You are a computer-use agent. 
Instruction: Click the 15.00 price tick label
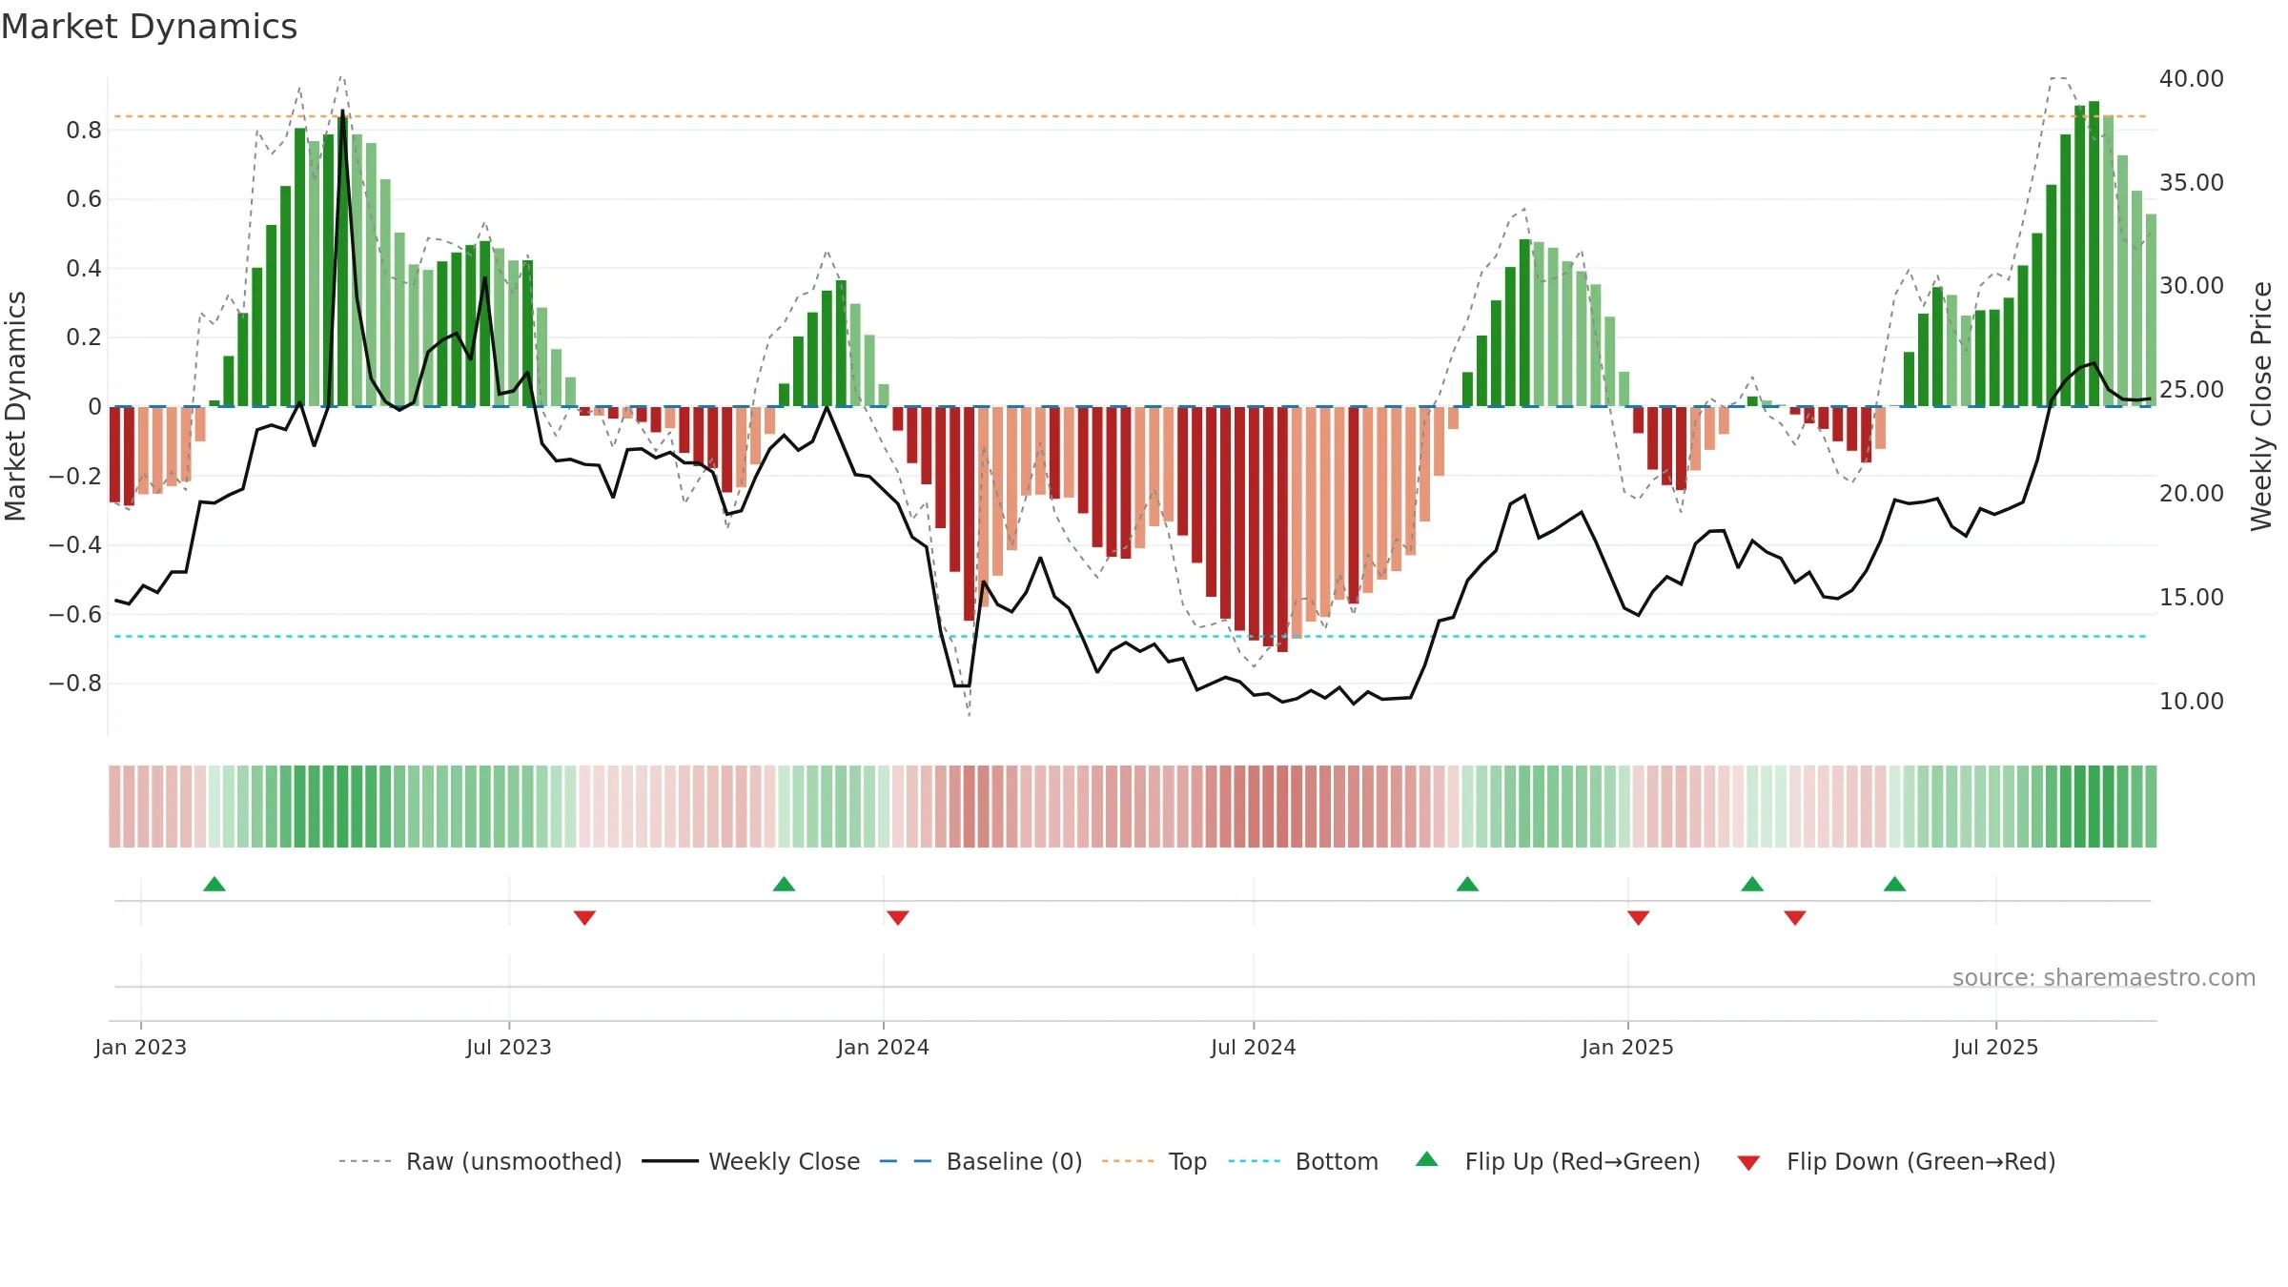tap(2192, 597)
